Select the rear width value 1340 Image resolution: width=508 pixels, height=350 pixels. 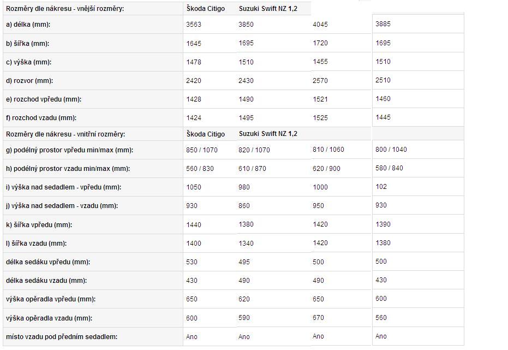246,244
